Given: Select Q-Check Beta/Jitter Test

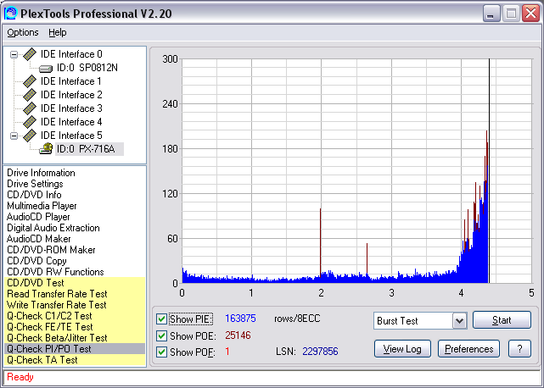Looking at the screenshot, I should pos(75,338).
